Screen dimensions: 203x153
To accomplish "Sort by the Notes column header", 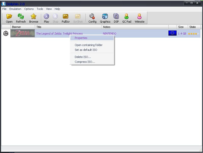I will 135,27.
